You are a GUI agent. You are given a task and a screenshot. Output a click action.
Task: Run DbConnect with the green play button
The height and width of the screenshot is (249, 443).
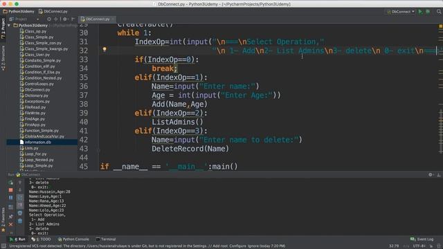420,12
